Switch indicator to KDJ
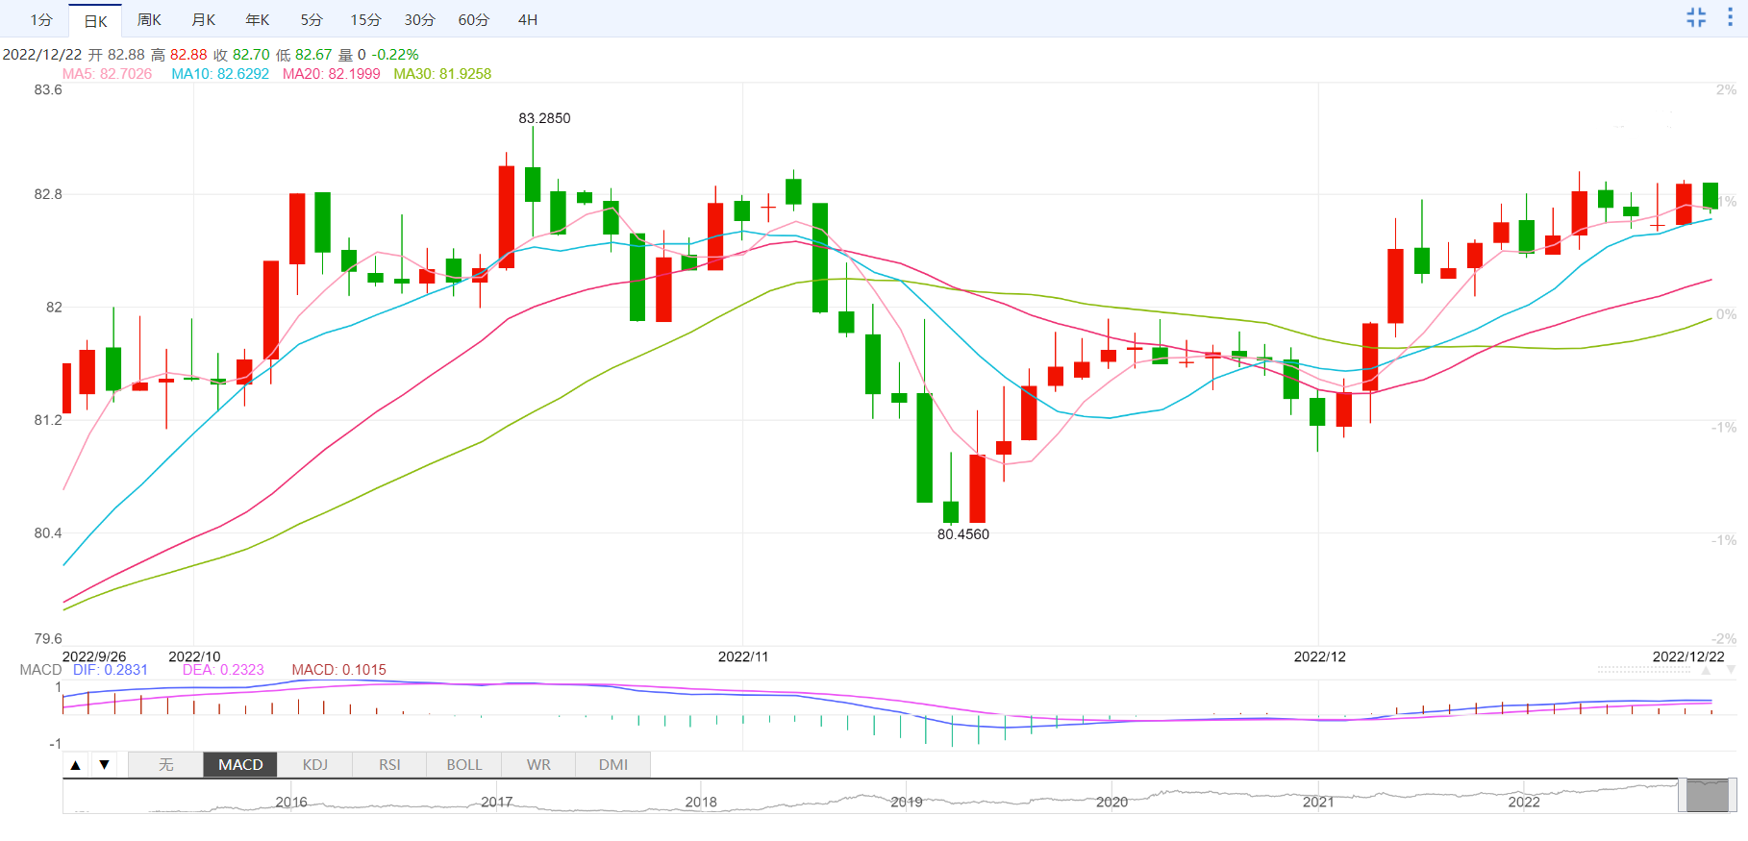The image size is (1748, 841). coord(315,765)
